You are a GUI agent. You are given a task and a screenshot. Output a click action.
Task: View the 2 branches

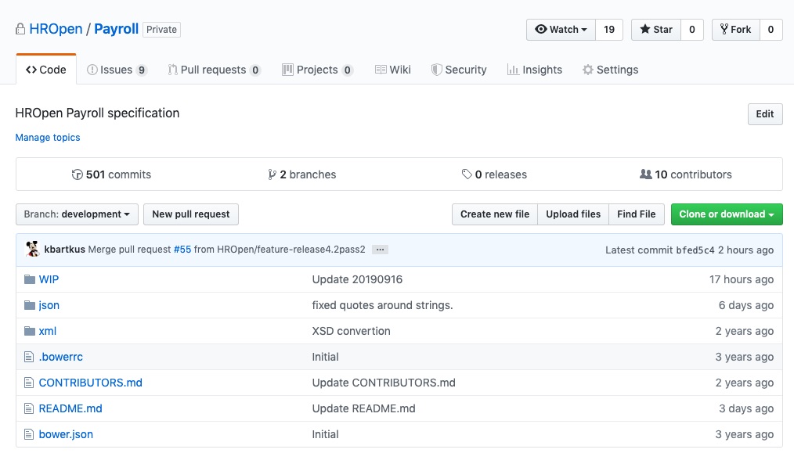click(x=302, y=174)
